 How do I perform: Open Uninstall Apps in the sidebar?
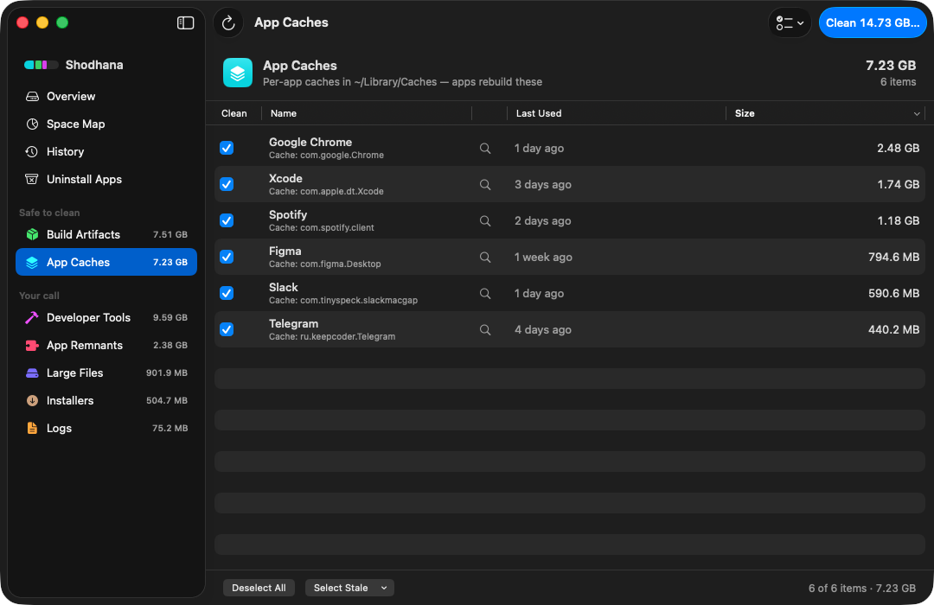(106, 179)
